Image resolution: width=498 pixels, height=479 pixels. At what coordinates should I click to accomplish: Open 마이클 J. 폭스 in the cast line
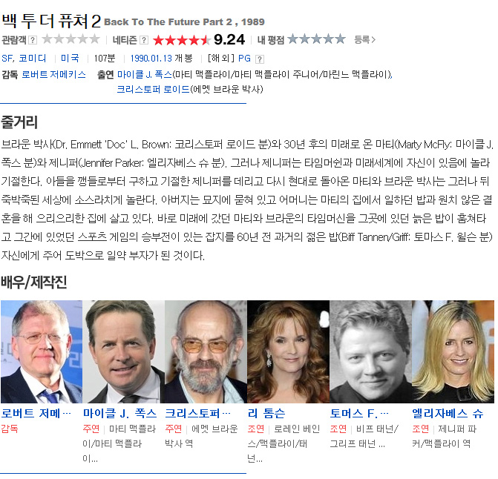click(x=145, y=75)
